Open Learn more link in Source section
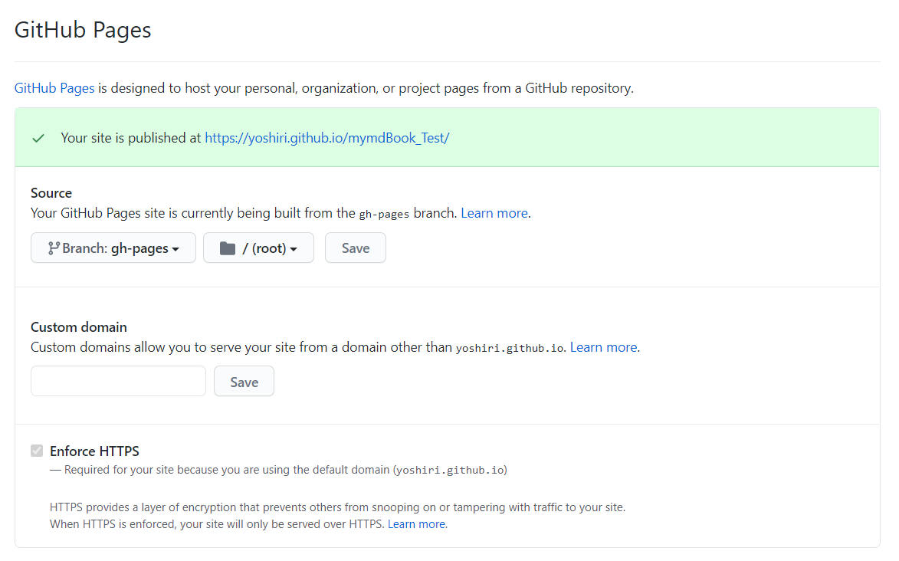The width and height of the screenshot is (899, 561). pos(494,213)
